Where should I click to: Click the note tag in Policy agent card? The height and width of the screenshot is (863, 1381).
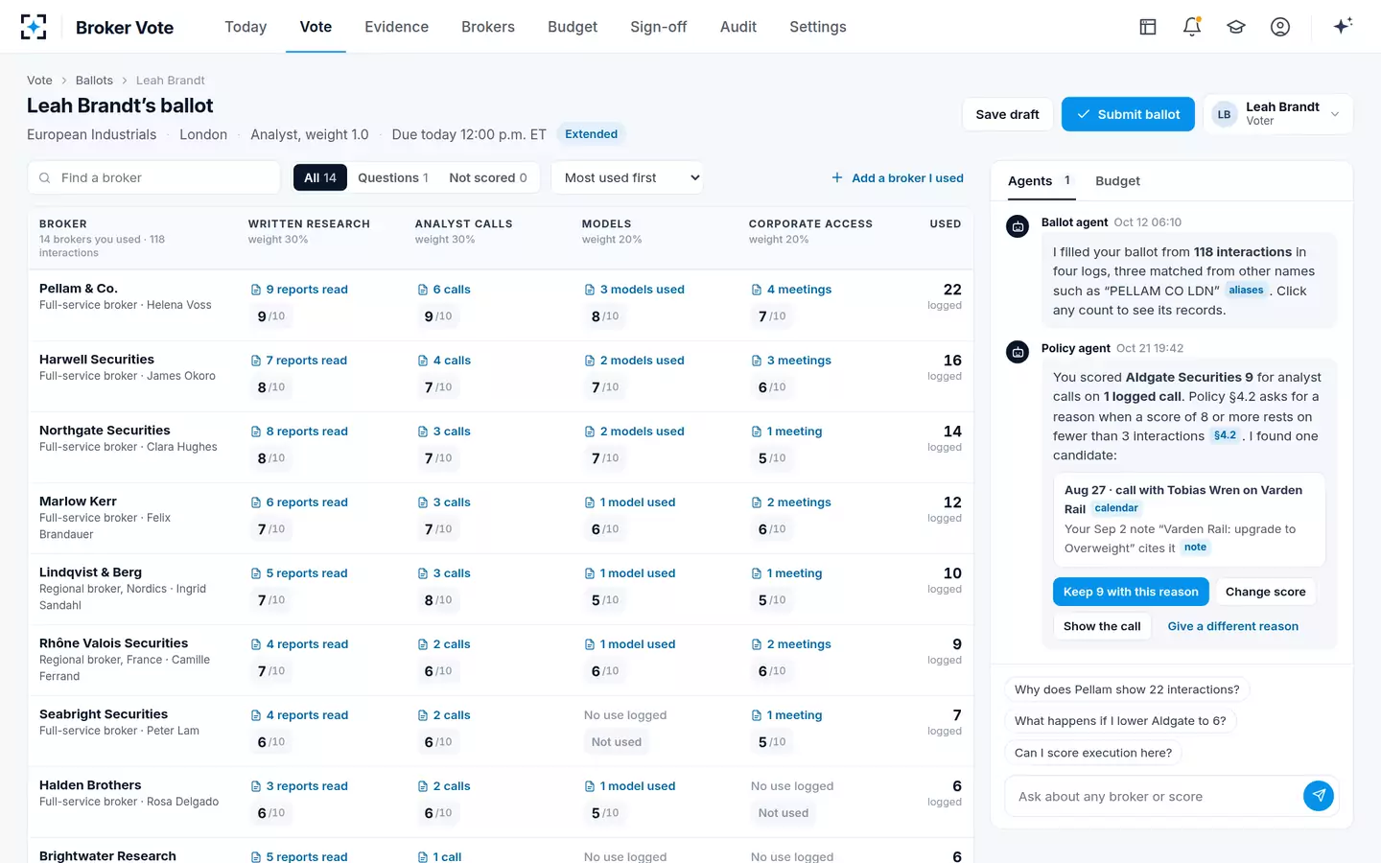(x=1195, y=548)
